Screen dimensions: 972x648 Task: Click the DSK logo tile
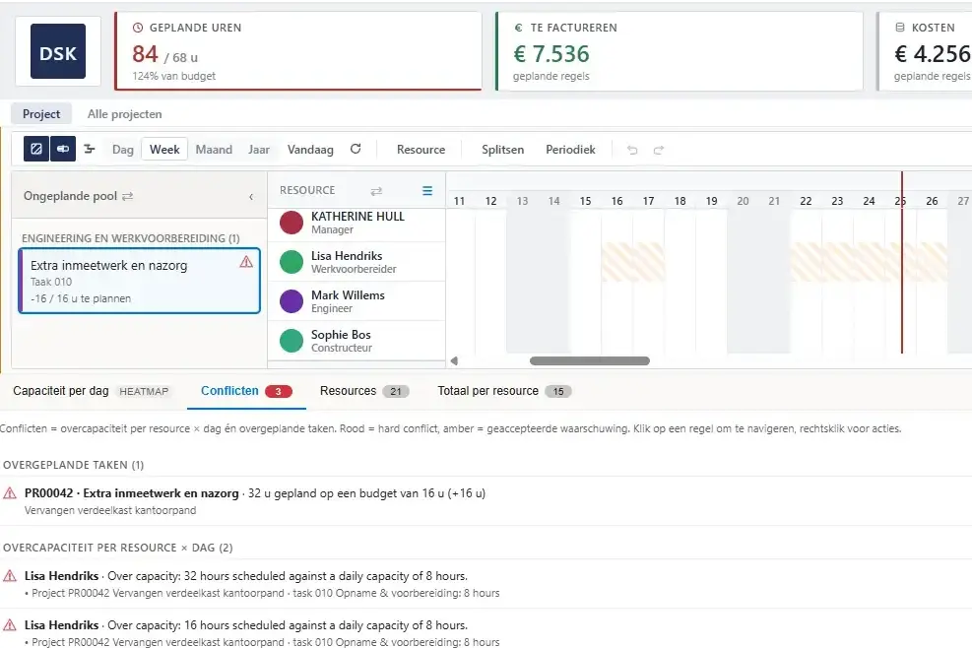point(58,51)
